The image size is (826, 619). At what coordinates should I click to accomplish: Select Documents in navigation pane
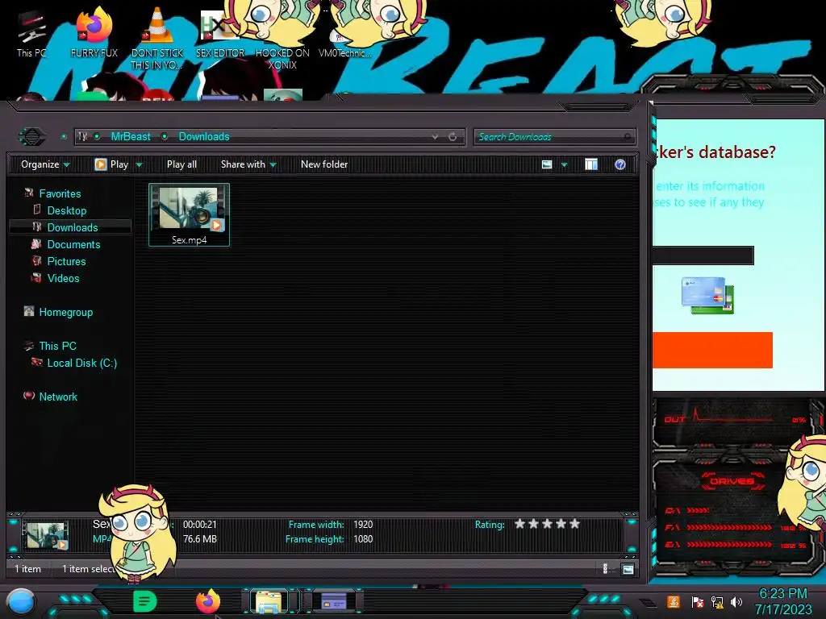(x=73, y=244)
